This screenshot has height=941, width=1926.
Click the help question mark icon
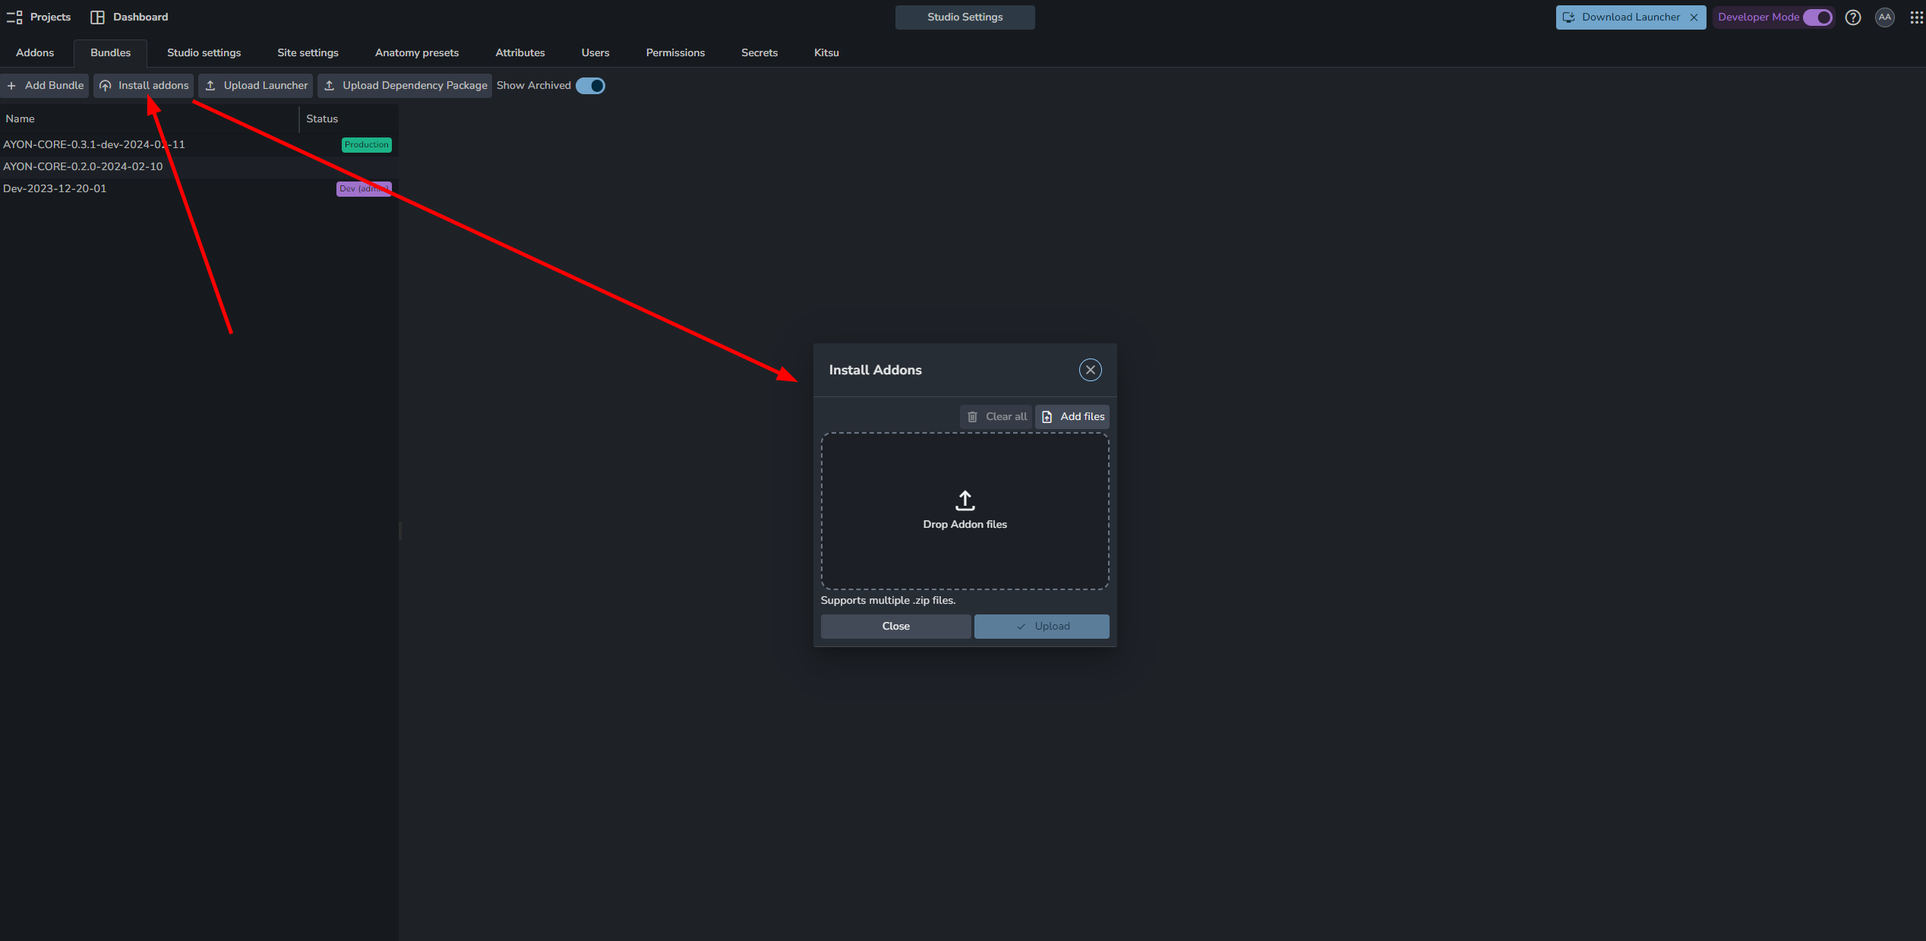click(x=1854, y=17)
